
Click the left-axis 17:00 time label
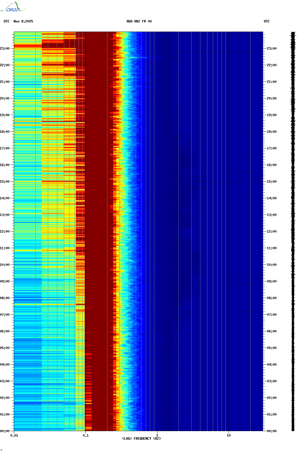(x=5, y=148)
